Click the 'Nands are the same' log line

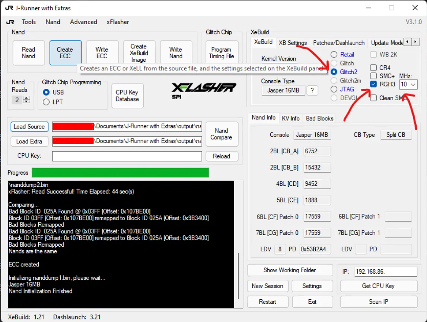33,251
